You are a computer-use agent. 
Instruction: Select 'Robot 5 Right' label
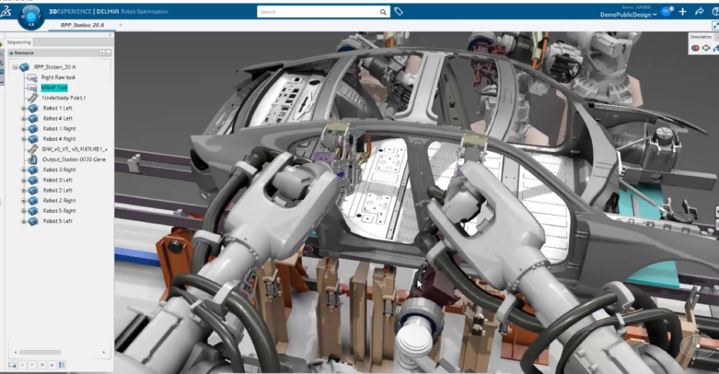point(60,211)
